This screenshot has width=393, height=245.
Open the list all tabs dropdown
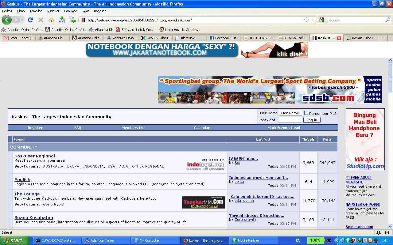pos(390,38)
